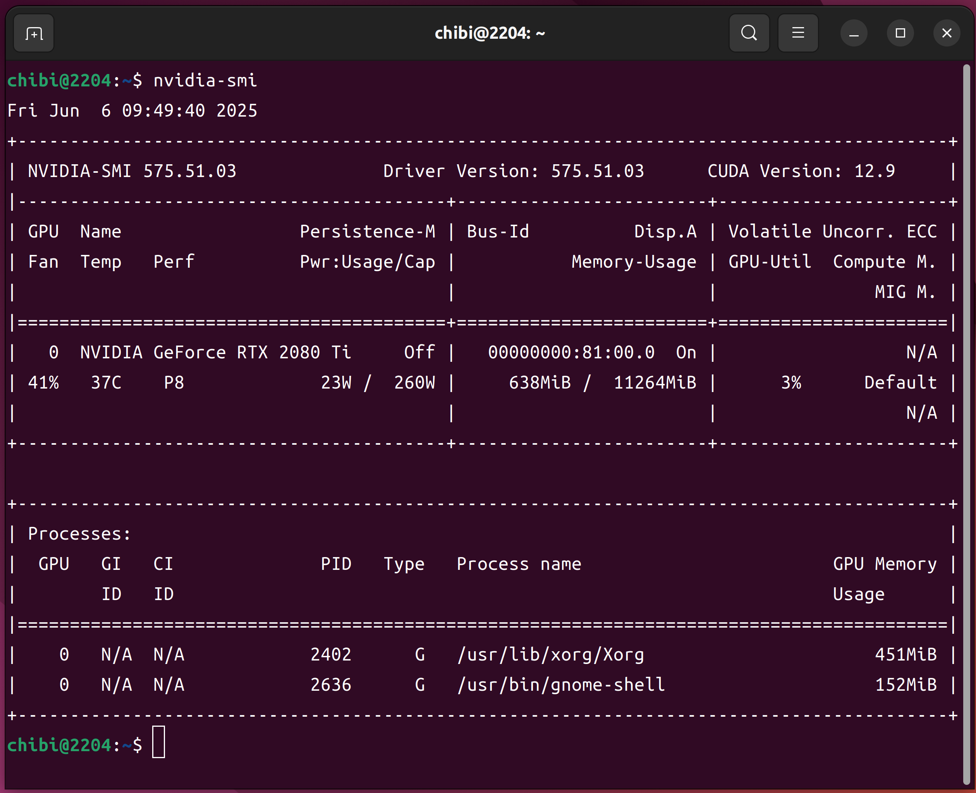Image resolution: width=976 pixels, height=793 pixels.
Task: Open a new terminal tab
Action: click(34, 33)
